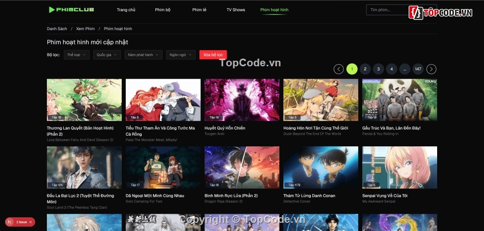Open Gấu Trúc Và Bạn thumbnail
The image size is (484, 231).
(400, 100)
